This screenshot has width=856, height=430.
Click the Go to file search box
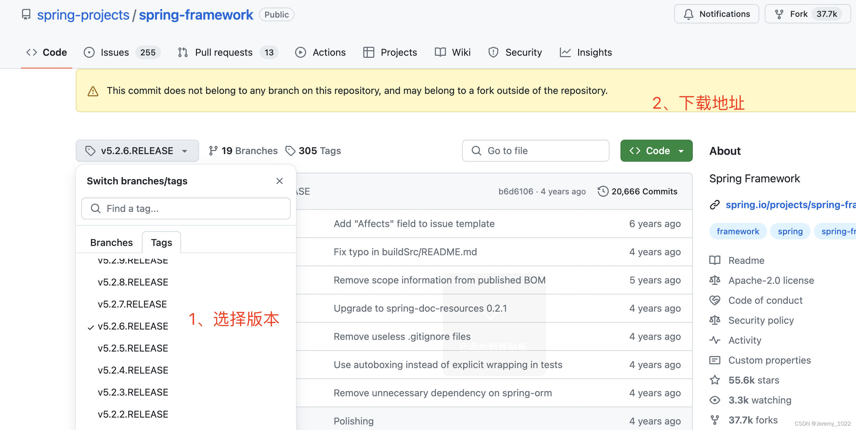535,151
